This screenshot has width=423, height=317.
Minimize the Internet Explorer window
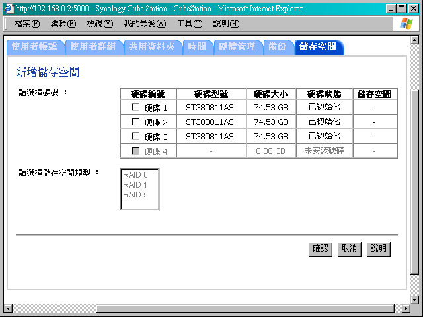click(391, 9)
